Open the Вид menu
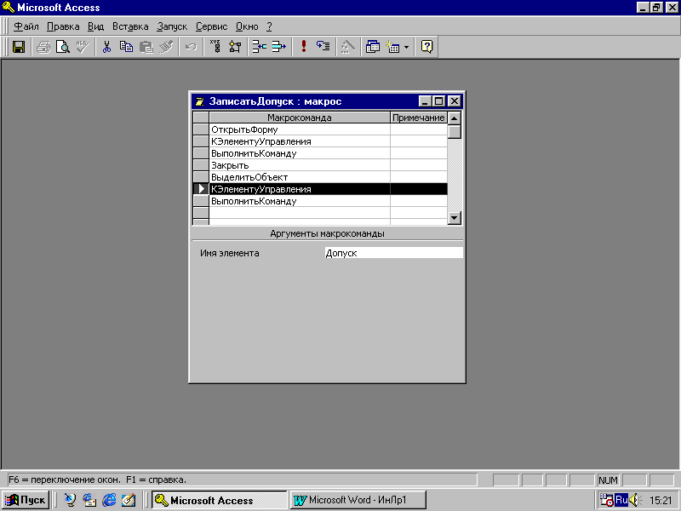This screenshot has height=511, width=681. (x=95, y=26)
